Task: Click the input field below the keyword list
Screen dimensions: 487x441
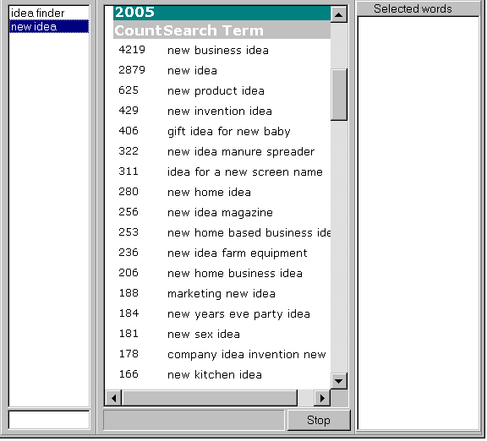Action: pyautogui.click(x=49, y=420)
